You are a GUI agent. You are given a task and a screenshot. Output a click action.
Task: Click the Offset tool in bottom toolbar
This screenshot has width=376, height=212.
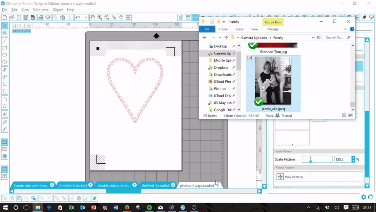pos(79,198)
